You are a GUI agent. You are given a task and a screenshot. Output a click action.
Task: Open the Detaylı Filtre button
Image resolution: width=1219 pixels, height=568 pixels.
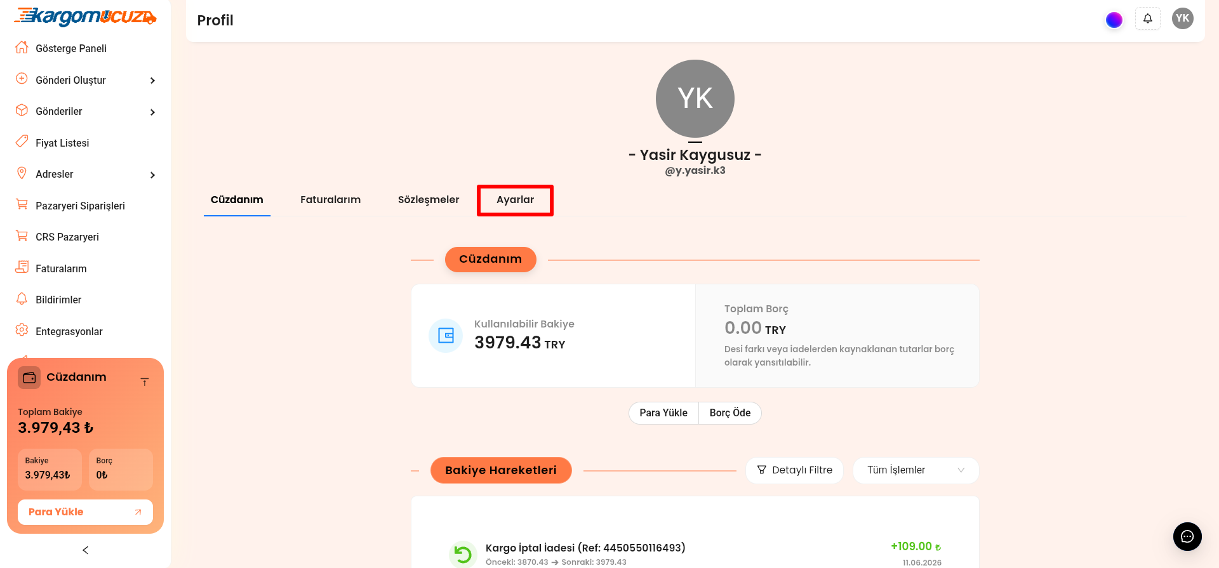click(794, 470)
